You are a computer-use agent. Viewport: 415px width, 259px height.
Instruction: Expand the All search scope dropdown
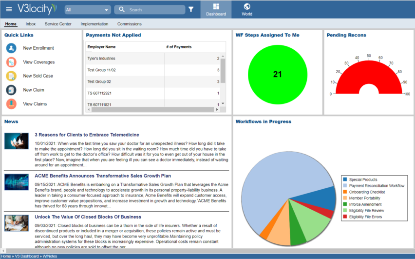pyautogui.click(x=87, y=10)
